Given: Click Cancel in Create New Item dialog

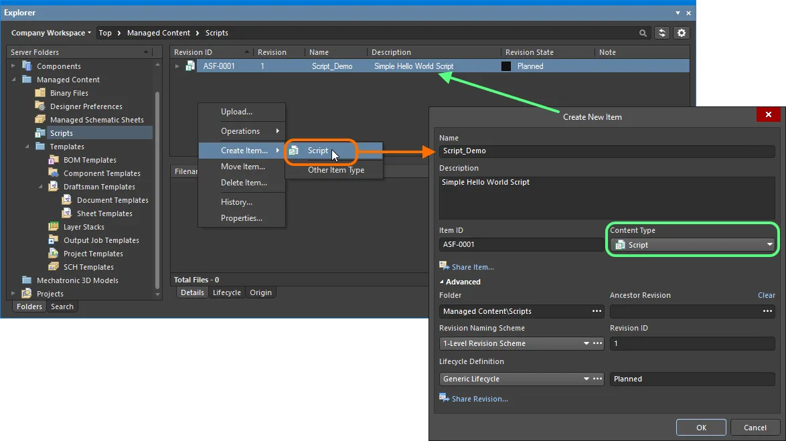Looking at the screenshot, I should pos(755,428).
